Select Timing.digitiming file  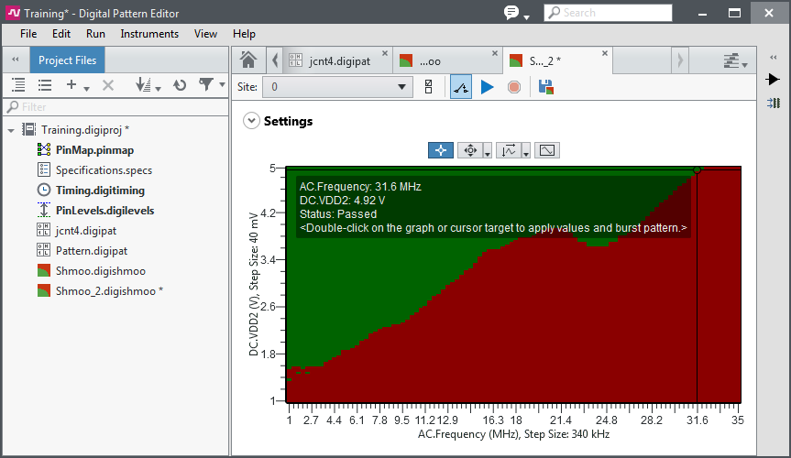(101, 191)
